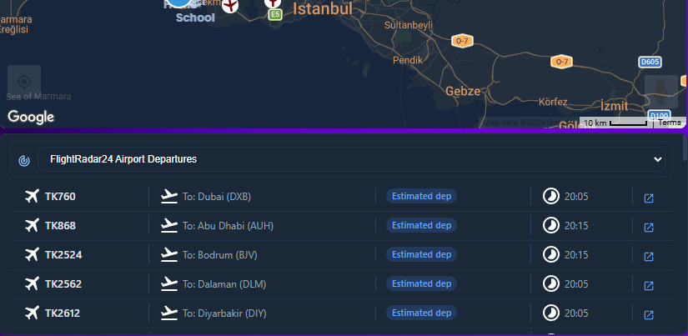Click the airport marker left of the E5 sign
The height and width of the screenshot is (336, 688).
pyautogui.click(x=230, y=6)
